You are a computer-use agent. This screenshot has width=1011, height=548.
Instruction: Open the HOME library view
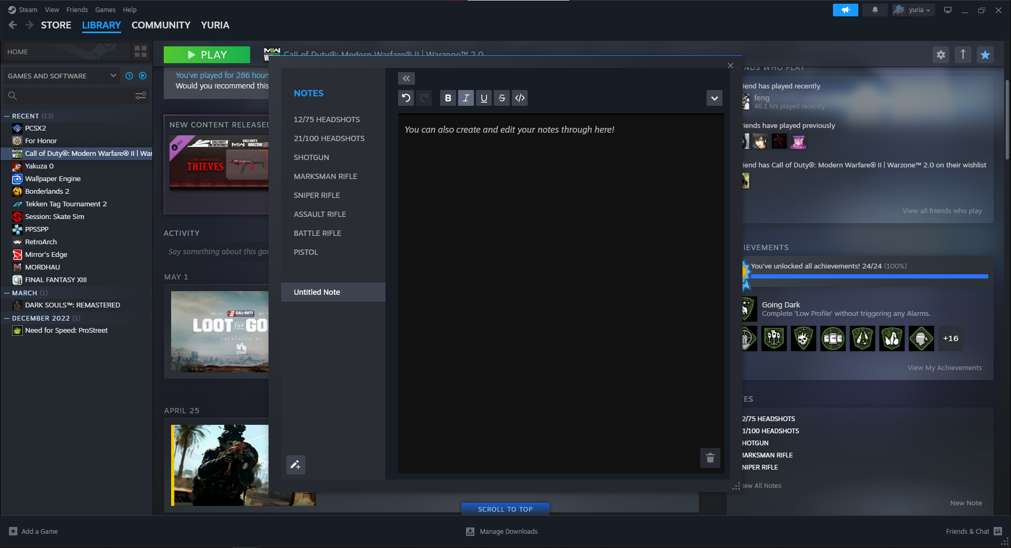[66, 52]
